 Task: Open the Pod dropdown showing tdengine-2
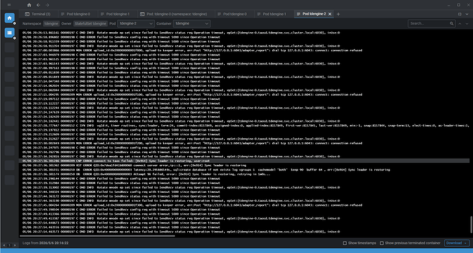[136, 23]
